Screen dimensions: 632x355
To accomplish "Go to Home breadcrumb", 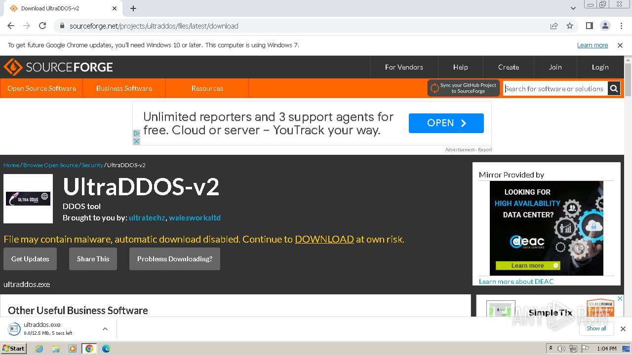I will click(x=11, y=165).
